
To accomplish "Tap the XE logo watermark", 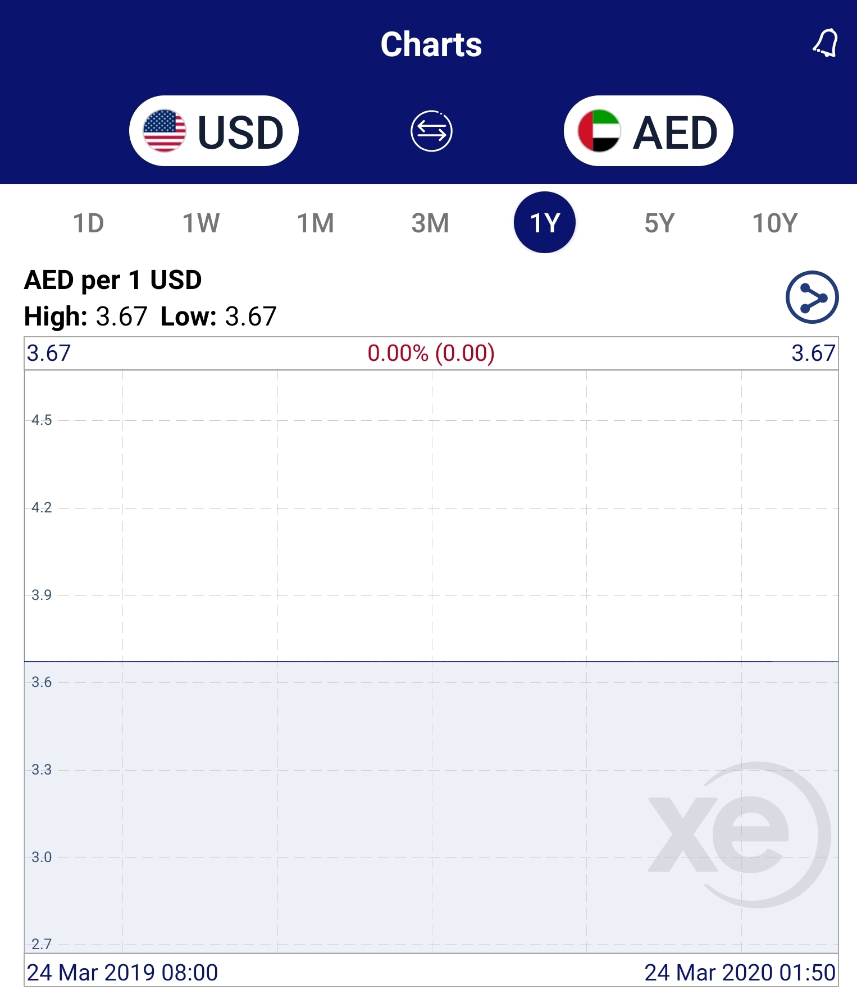I will pos(740,835).
